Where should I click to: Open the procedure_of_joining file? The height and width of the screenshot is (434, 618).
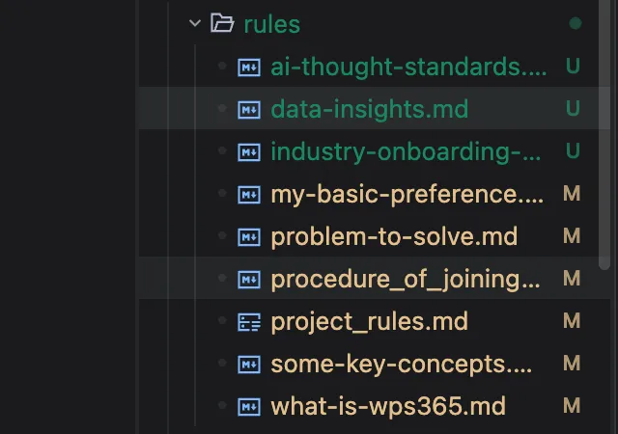[x=406, y=279]
